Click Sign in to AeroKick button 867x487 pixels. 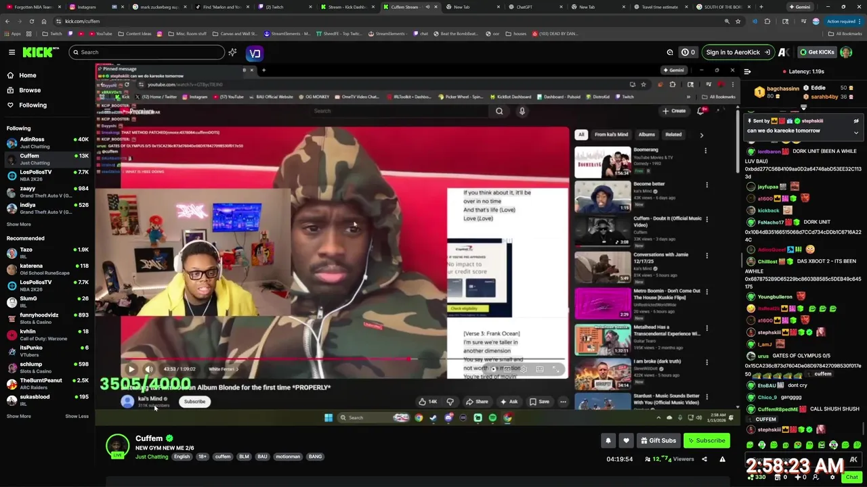[x=737, y=52]
